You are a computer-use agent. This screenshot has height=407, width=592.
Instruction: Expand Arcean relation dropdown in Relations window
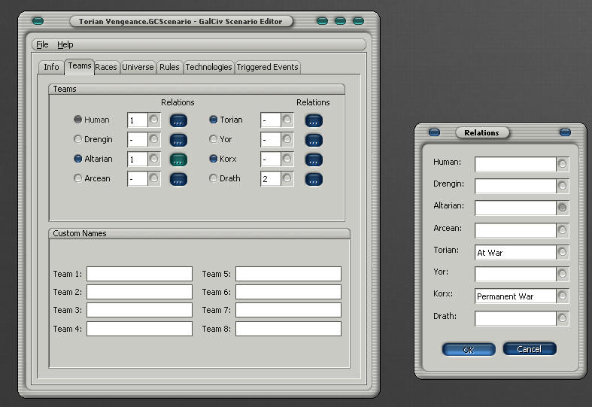562,230
